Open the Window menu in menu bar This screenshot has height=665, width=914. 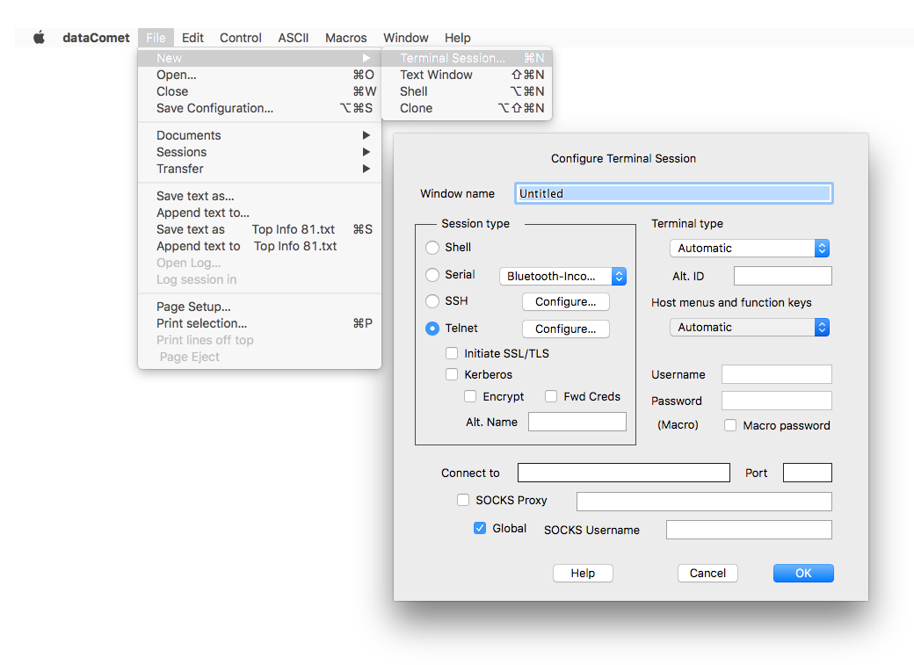[x=406, y=38]
